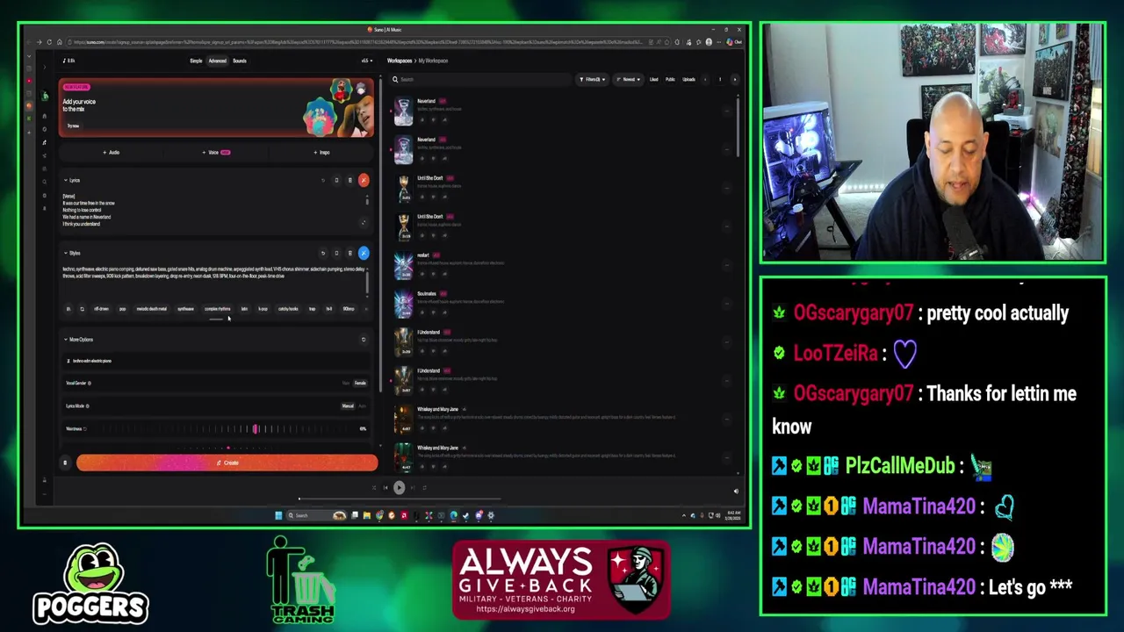The width and height of the screenshot is (1124, 632).
Task: Click the My Workspace breadcrumb
Action: 434,61
